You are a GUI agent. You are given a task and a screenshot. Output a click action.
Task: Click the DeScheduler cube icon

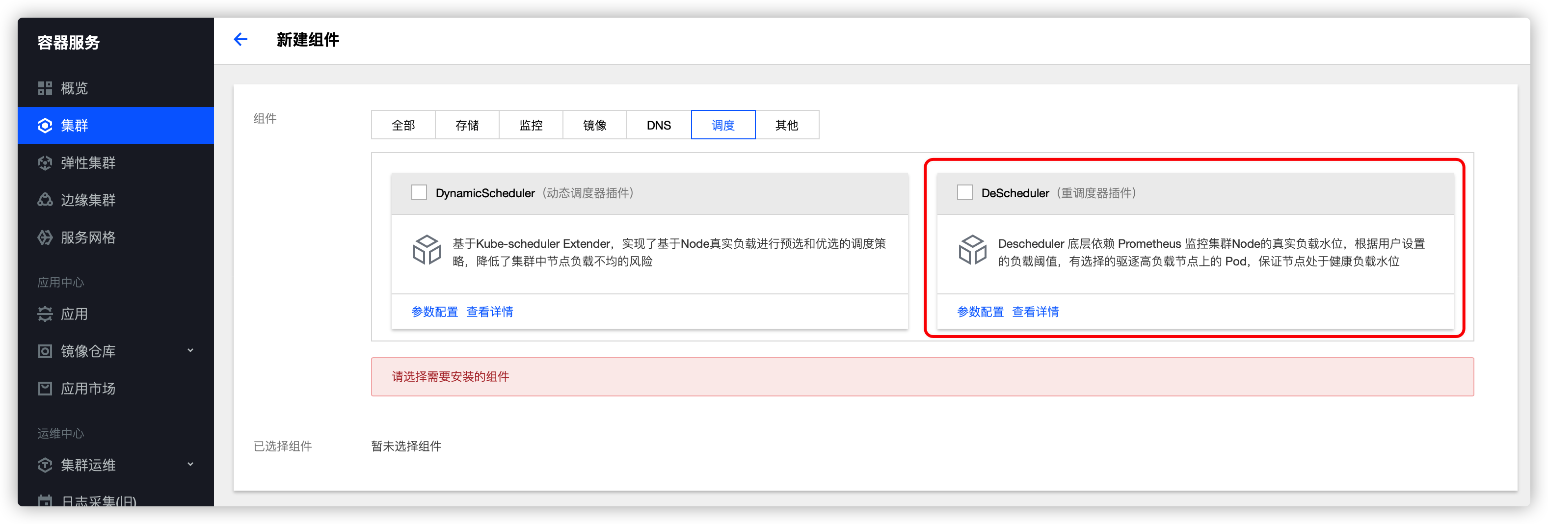tap(972, 249)
